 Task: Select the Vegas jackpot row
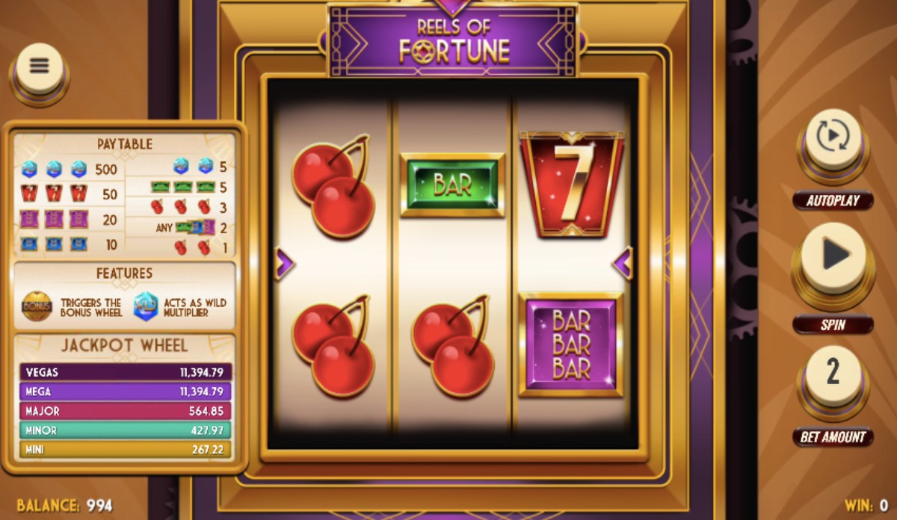(126, 372)
